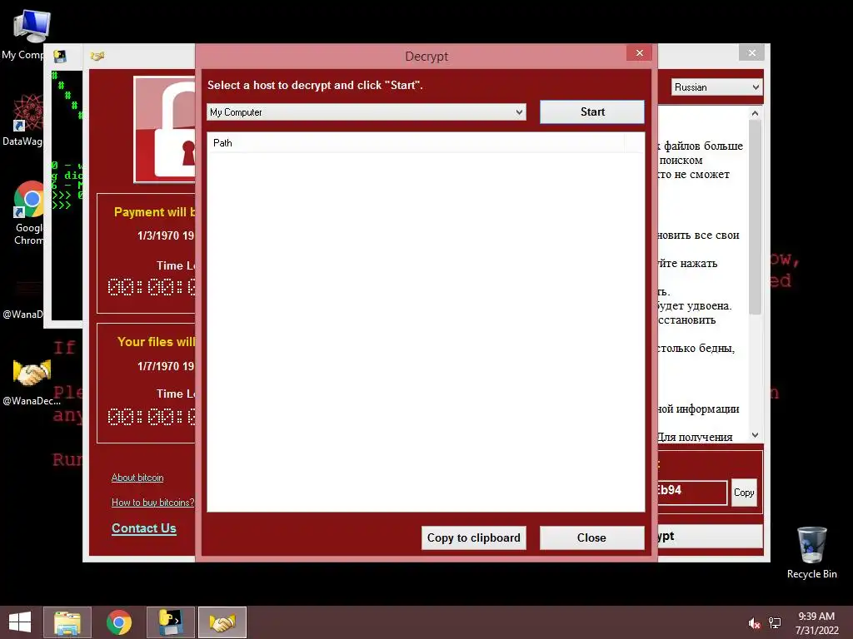Open Windows Start button
Image resolution: width=853 pixels, height=639 pixels.
(20, 622)
